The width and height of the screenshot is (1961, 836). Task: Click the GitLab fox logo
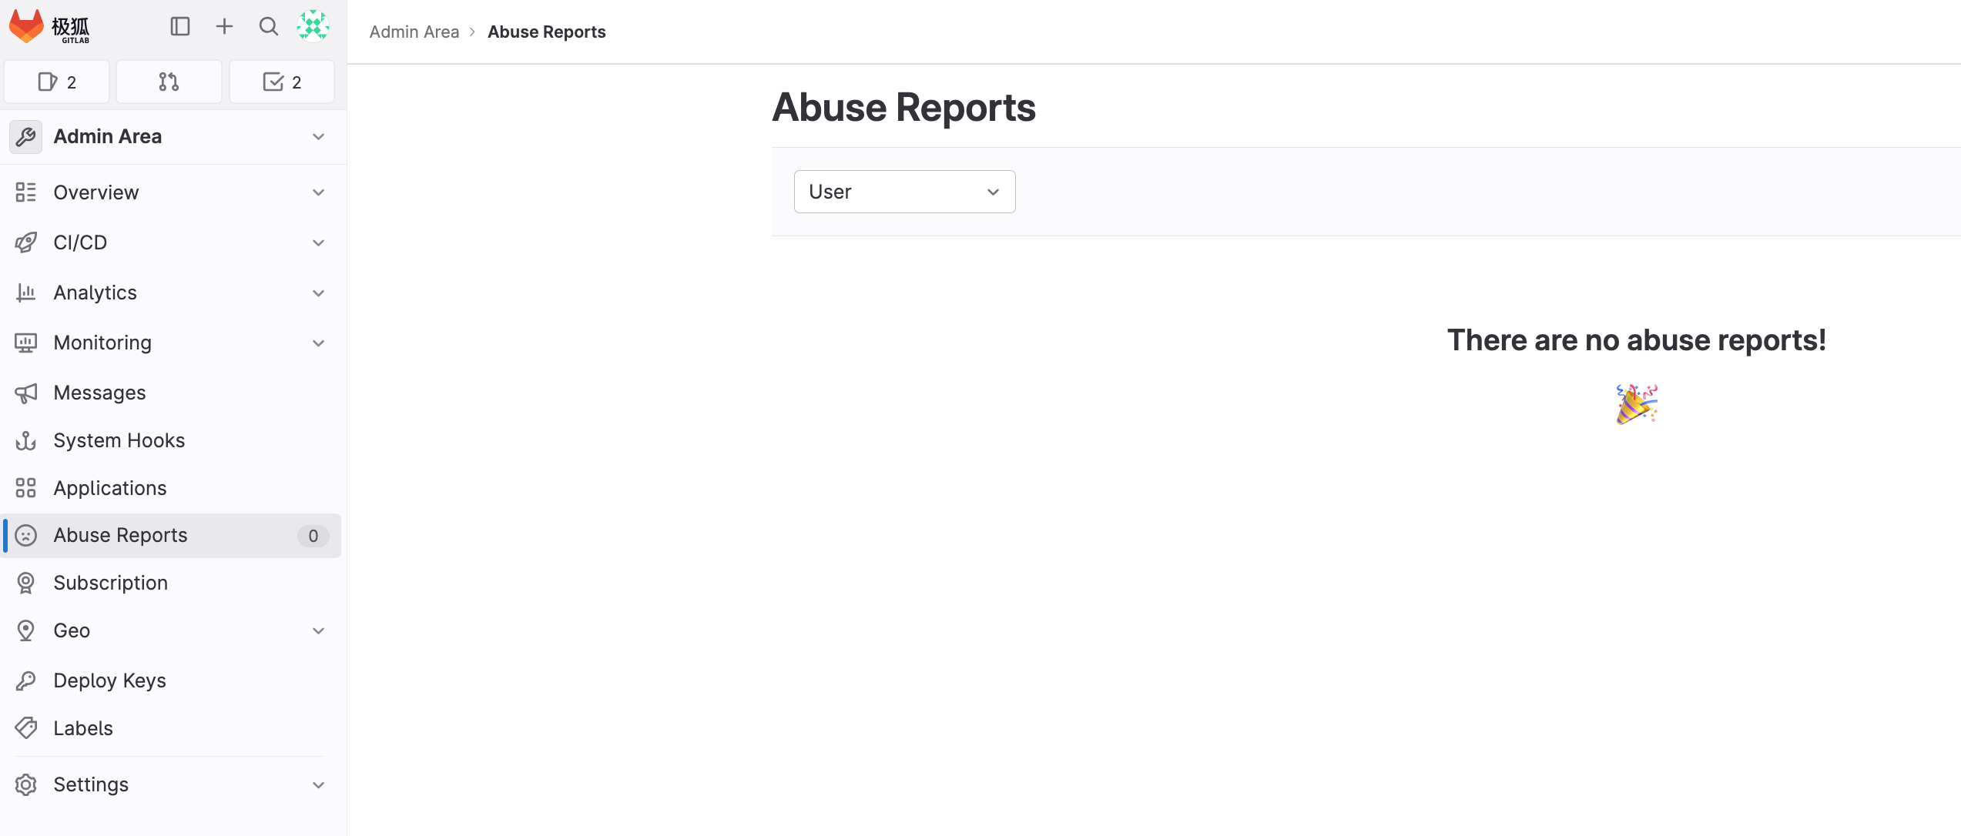tap(27, 27)
